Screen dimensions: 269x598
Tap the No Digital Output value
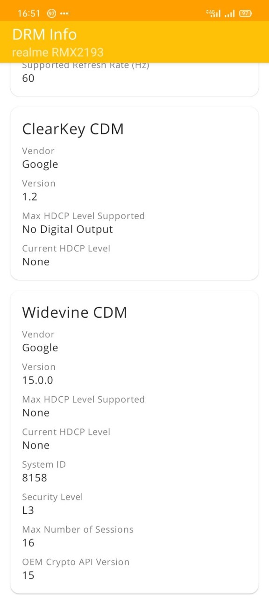point(68,229)
